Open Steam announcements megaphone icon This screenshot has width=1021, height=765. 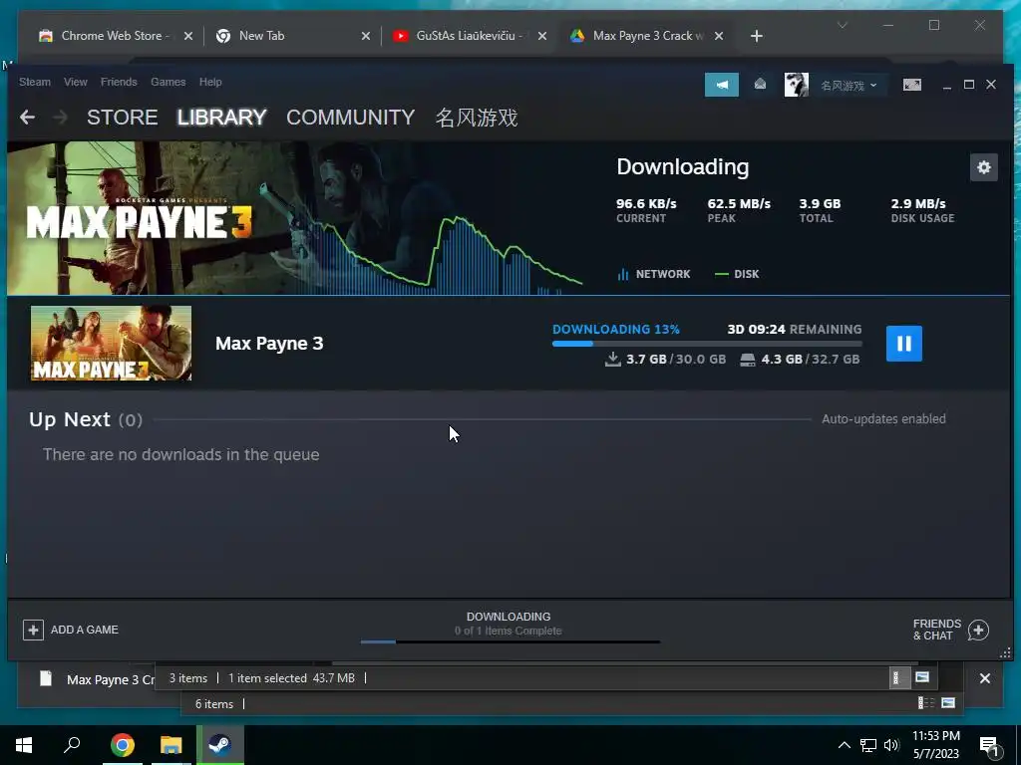click(722, 85)
